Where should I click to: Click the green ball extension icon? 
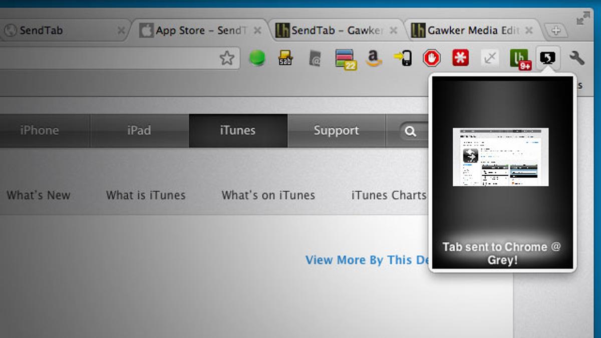257,59
